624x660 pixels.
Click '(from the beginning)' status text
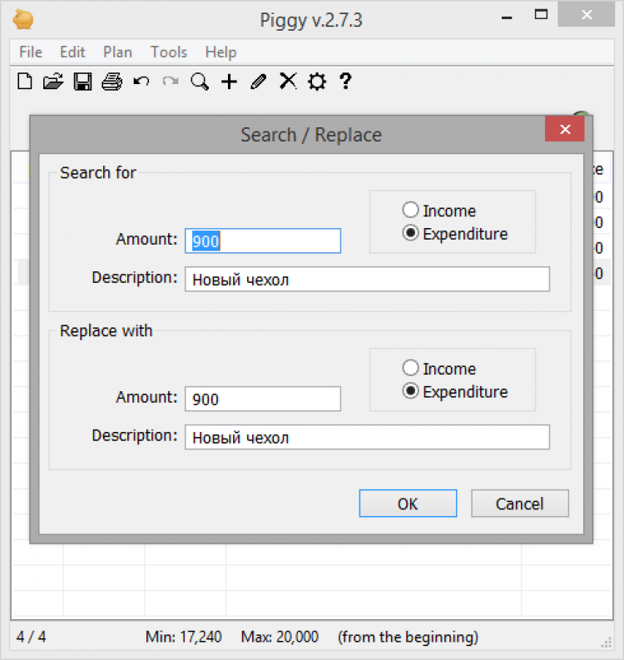pos(408,638)
